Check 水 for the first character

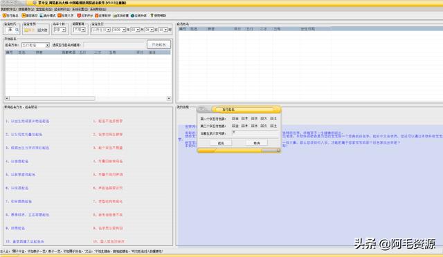tap(254, 119)
